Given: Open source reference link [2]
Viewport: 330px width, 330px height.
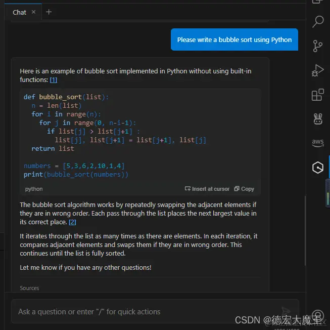Looking at the screenshot, I should (72, 222).
